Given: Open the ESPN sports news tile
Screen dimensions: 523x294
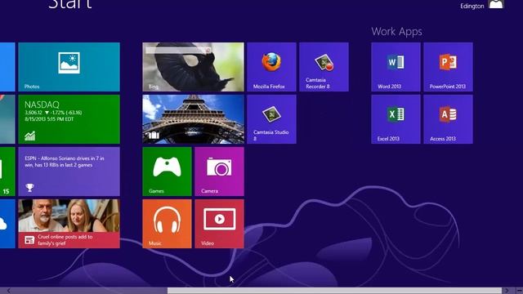Looking at the screenshot, I should [69, 171].
